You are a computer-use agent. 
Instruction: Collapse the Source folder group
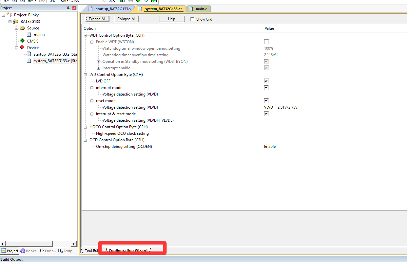point(16,28)
